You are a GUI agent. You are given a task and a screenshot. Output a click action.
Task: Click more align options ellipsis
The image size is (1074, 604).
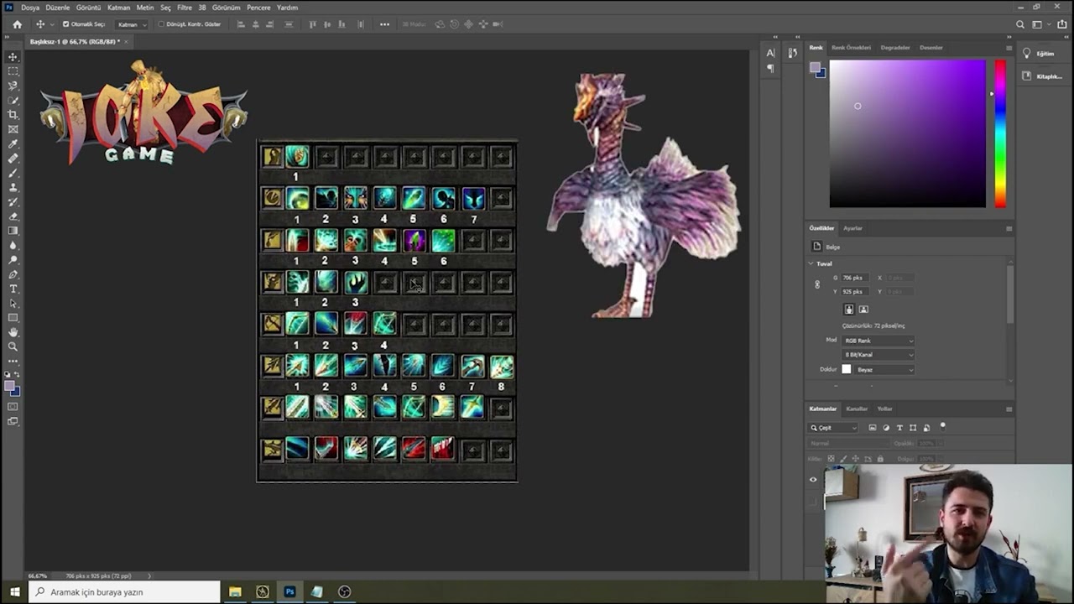(384, 24)
